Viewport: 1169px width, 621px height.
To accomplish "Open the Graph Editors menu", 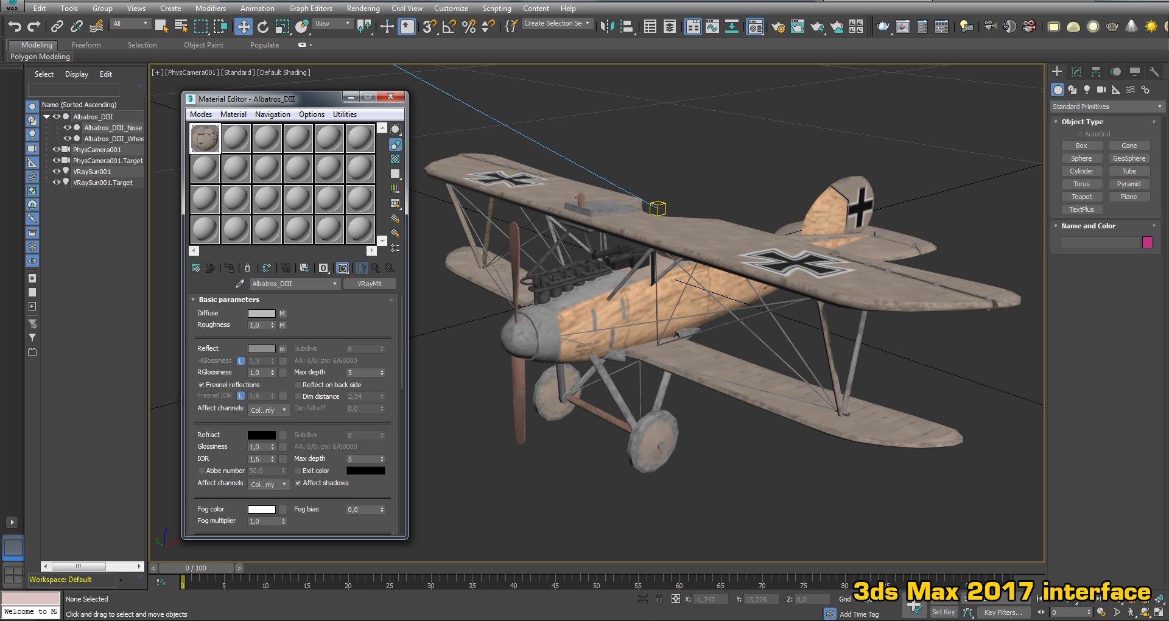I will 311,9.
